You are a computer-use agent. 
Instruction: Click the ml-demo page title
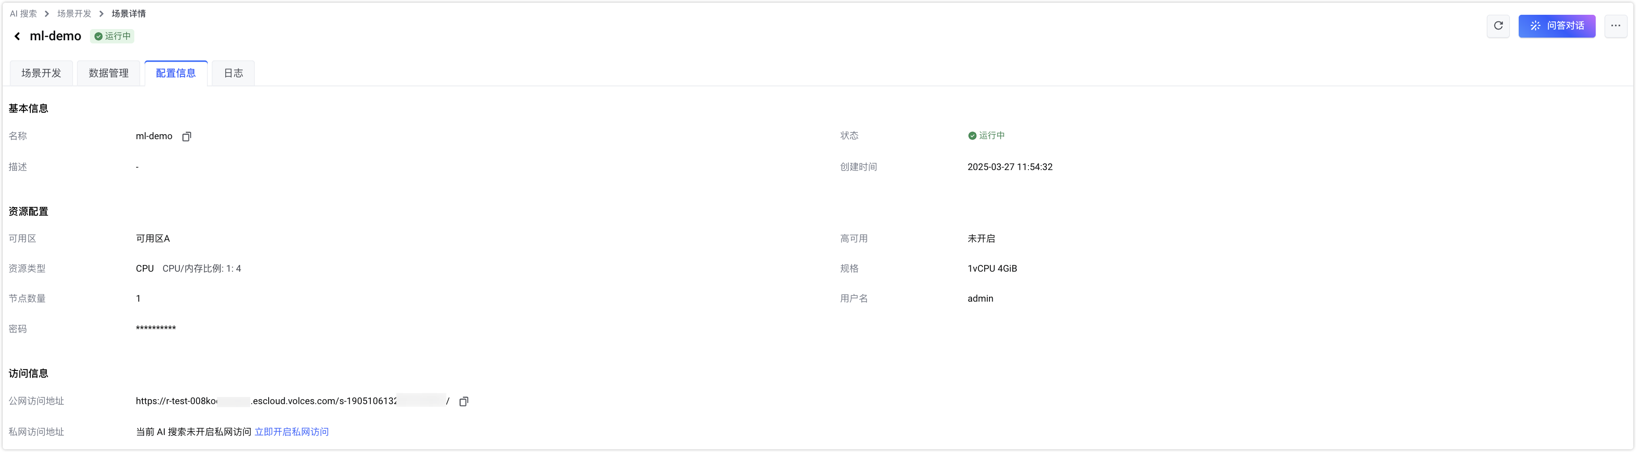pos(56,36)
